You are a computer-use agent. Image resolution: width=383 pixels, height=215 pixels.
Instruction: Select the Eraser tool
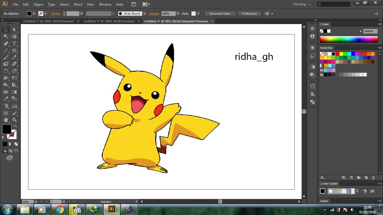pyautogui.click(x=14, y=64)
